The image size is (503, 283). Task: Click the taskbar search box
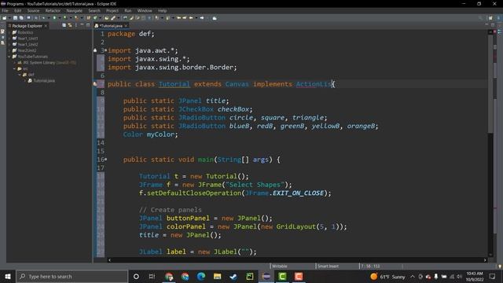[72, 276]
